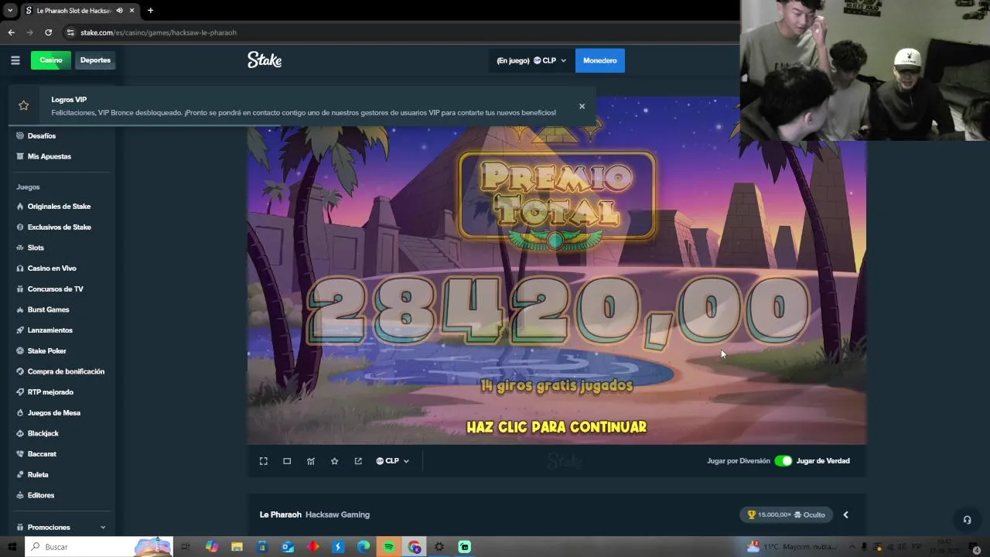Open the hamburger menu next to Casino
990x557 pixels.
[x=15, y=60]
